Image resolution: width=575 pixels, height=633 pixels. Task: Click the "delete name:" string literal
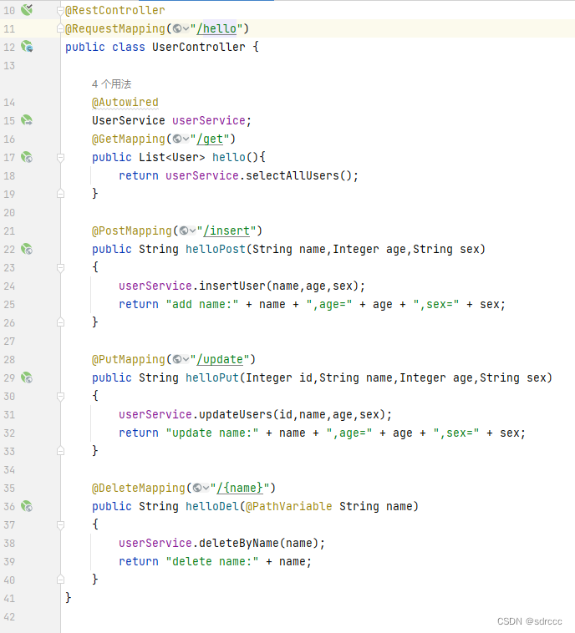tap(212, 561)
